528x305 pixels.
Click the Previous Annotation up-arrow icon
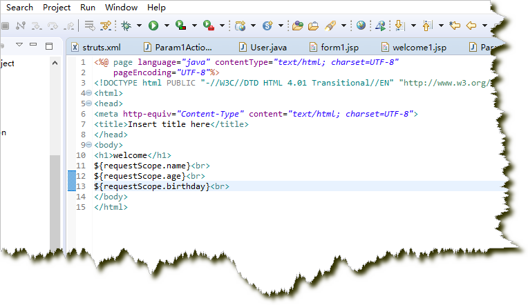coord(427,26)
